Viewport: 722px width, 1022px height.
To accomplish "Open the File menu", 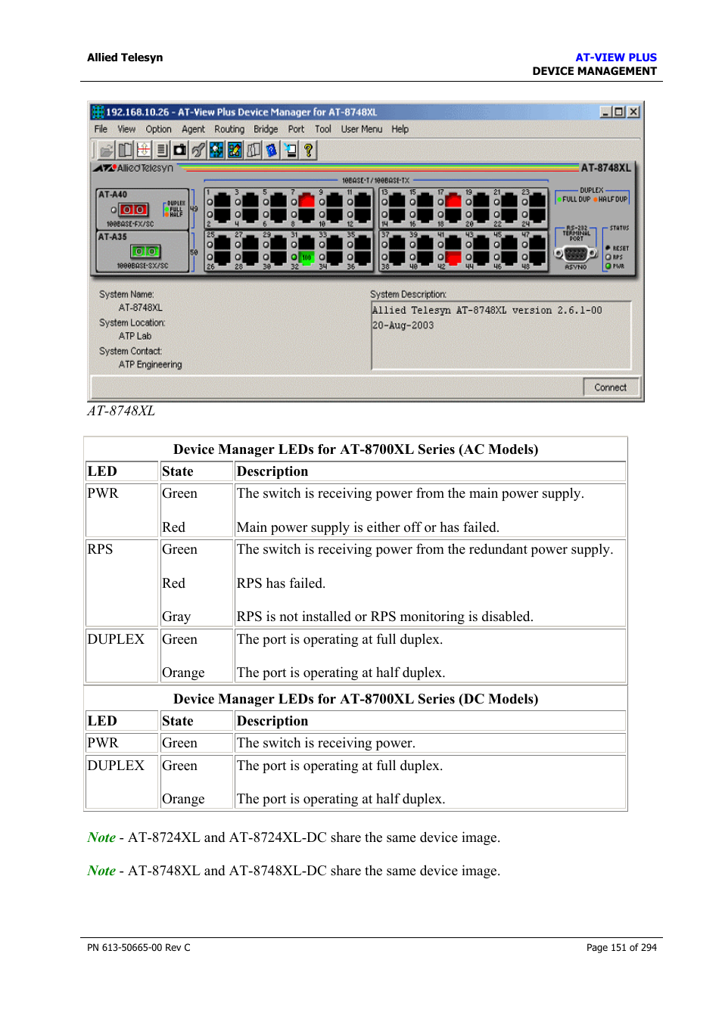I will click(x=101, y=129).
